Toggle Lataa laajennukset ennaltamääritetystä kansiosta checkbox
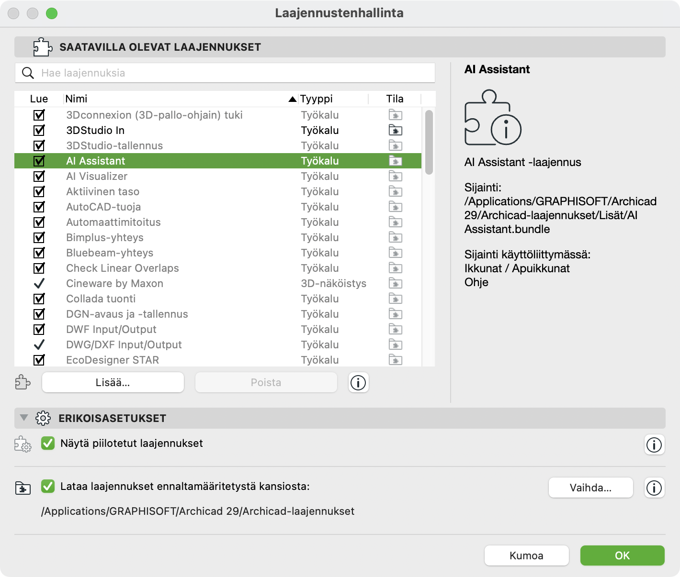 pyautogui.click(x=48, y=487)
